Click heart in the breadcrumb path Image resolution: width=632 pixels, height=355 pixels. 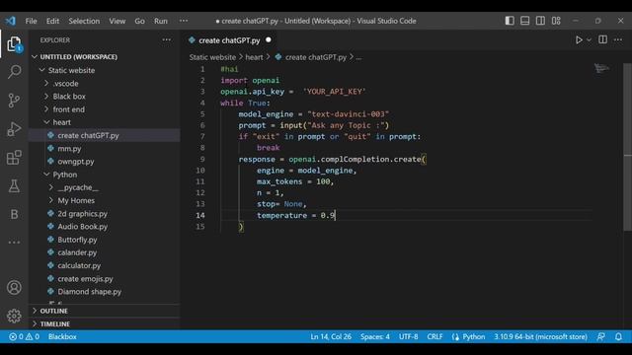click(254, 57)
